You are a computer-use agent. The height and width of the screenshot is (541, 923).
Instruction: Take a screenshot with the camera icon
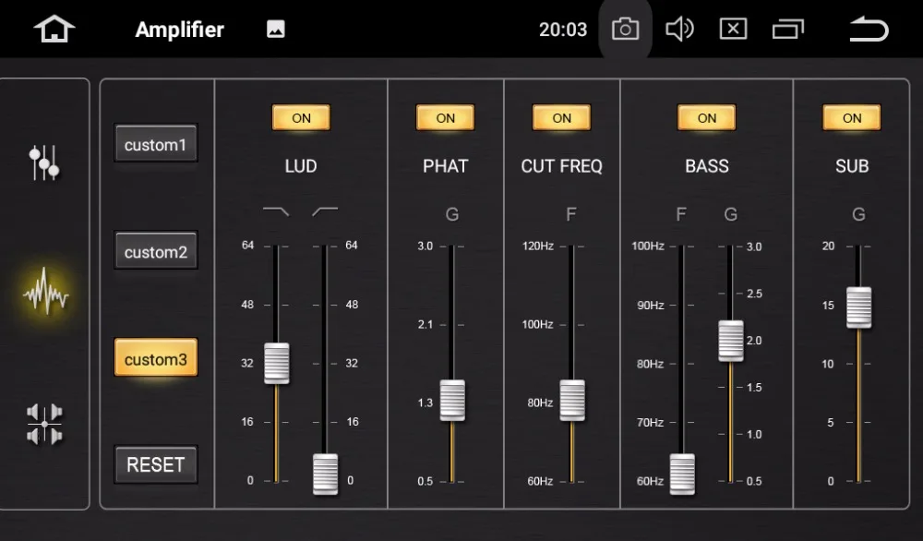pyautogui.click(x=625, y=29)
